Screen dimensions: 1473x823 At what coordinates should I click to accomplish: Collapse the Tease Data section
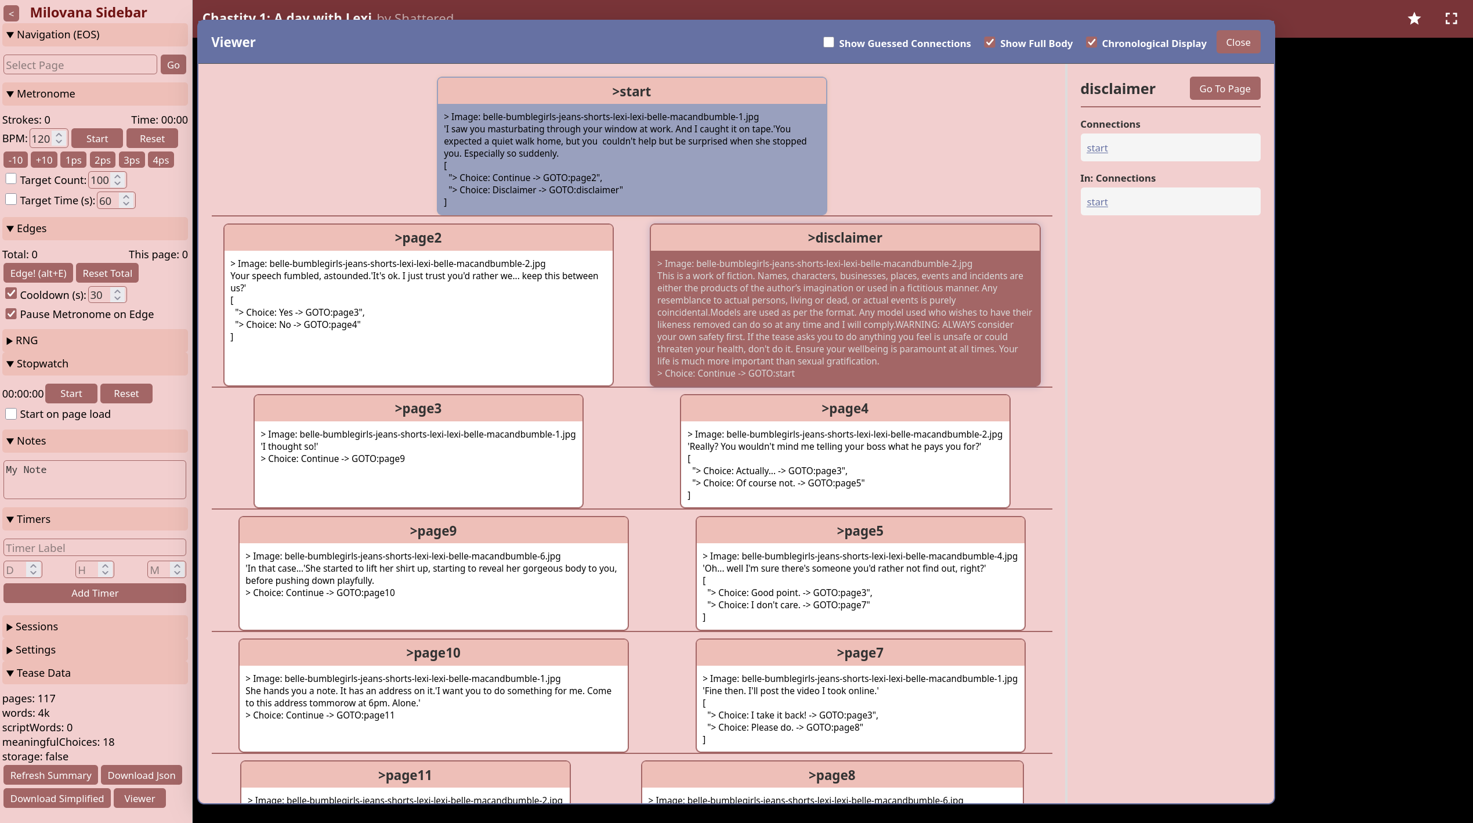[95, 673]
